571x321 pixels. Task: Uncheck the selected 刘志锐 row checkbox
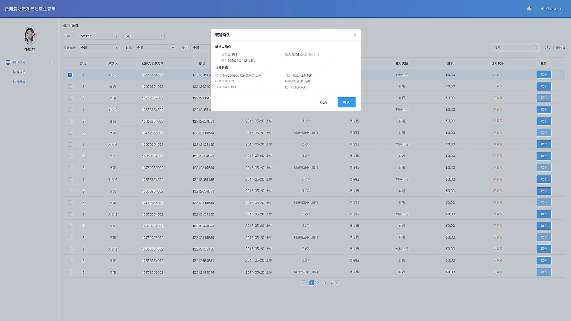point(70,75)
